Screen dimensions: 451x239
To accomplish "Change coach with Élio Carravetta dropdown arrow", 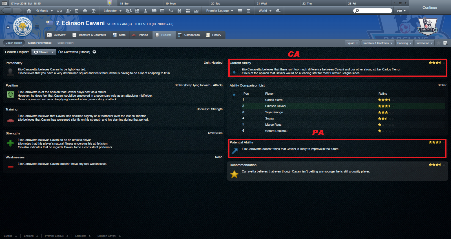I will click(94, 52).
